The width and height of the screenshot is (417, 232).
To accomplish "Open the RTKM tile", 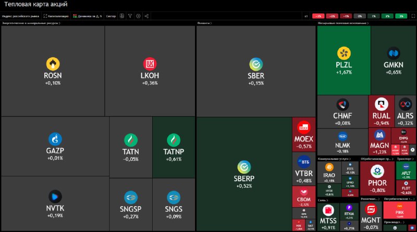I will [x=349, y=211].
